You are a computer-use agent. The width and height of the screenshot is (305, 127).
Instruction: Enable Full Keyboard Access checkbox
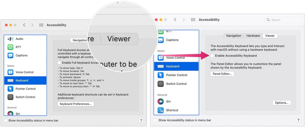pos(59,63)
